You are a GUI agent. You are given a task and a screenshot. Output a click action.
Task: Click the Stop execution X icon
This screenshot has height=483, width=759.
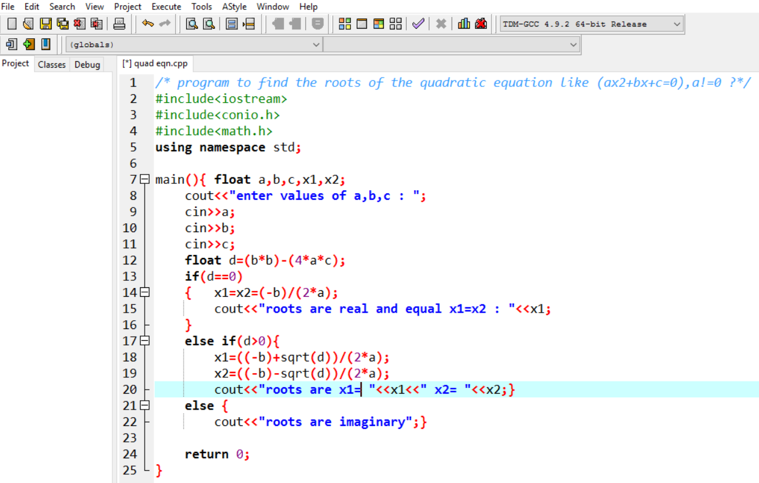pos(441,24)
